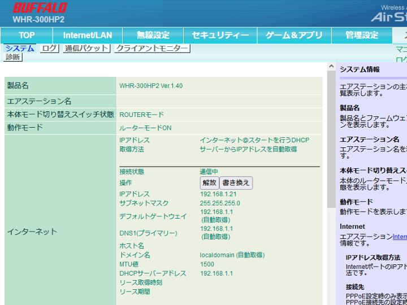The image size is (407, 305).
Task: Switch to the 無線設定 tab
Action: coord(153,35)
